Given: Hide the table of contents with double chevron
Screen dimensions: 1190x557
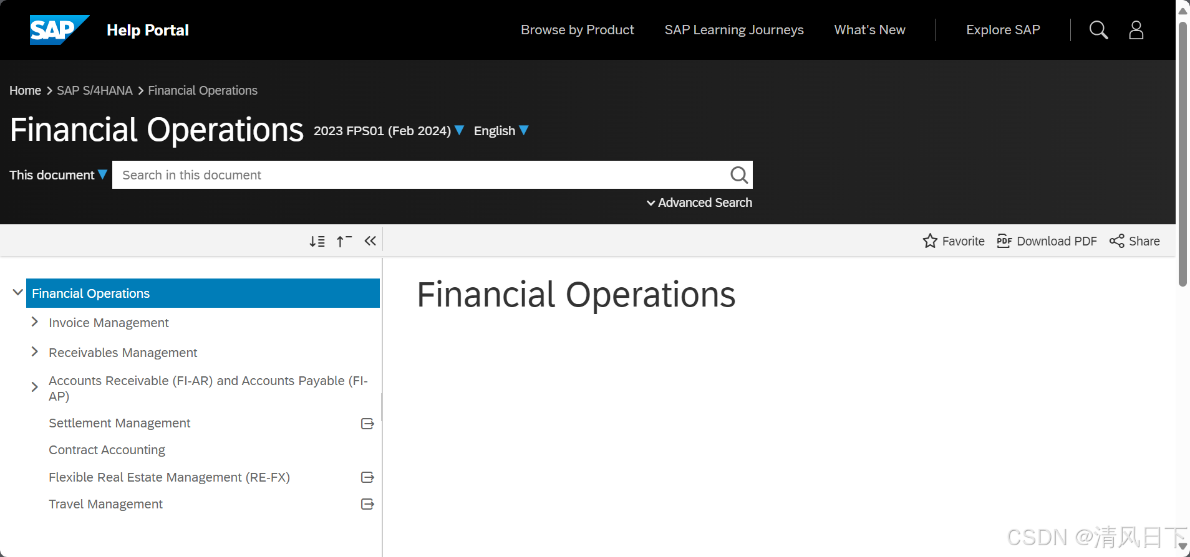Looking at the screenshot, I should coord(370,241).
